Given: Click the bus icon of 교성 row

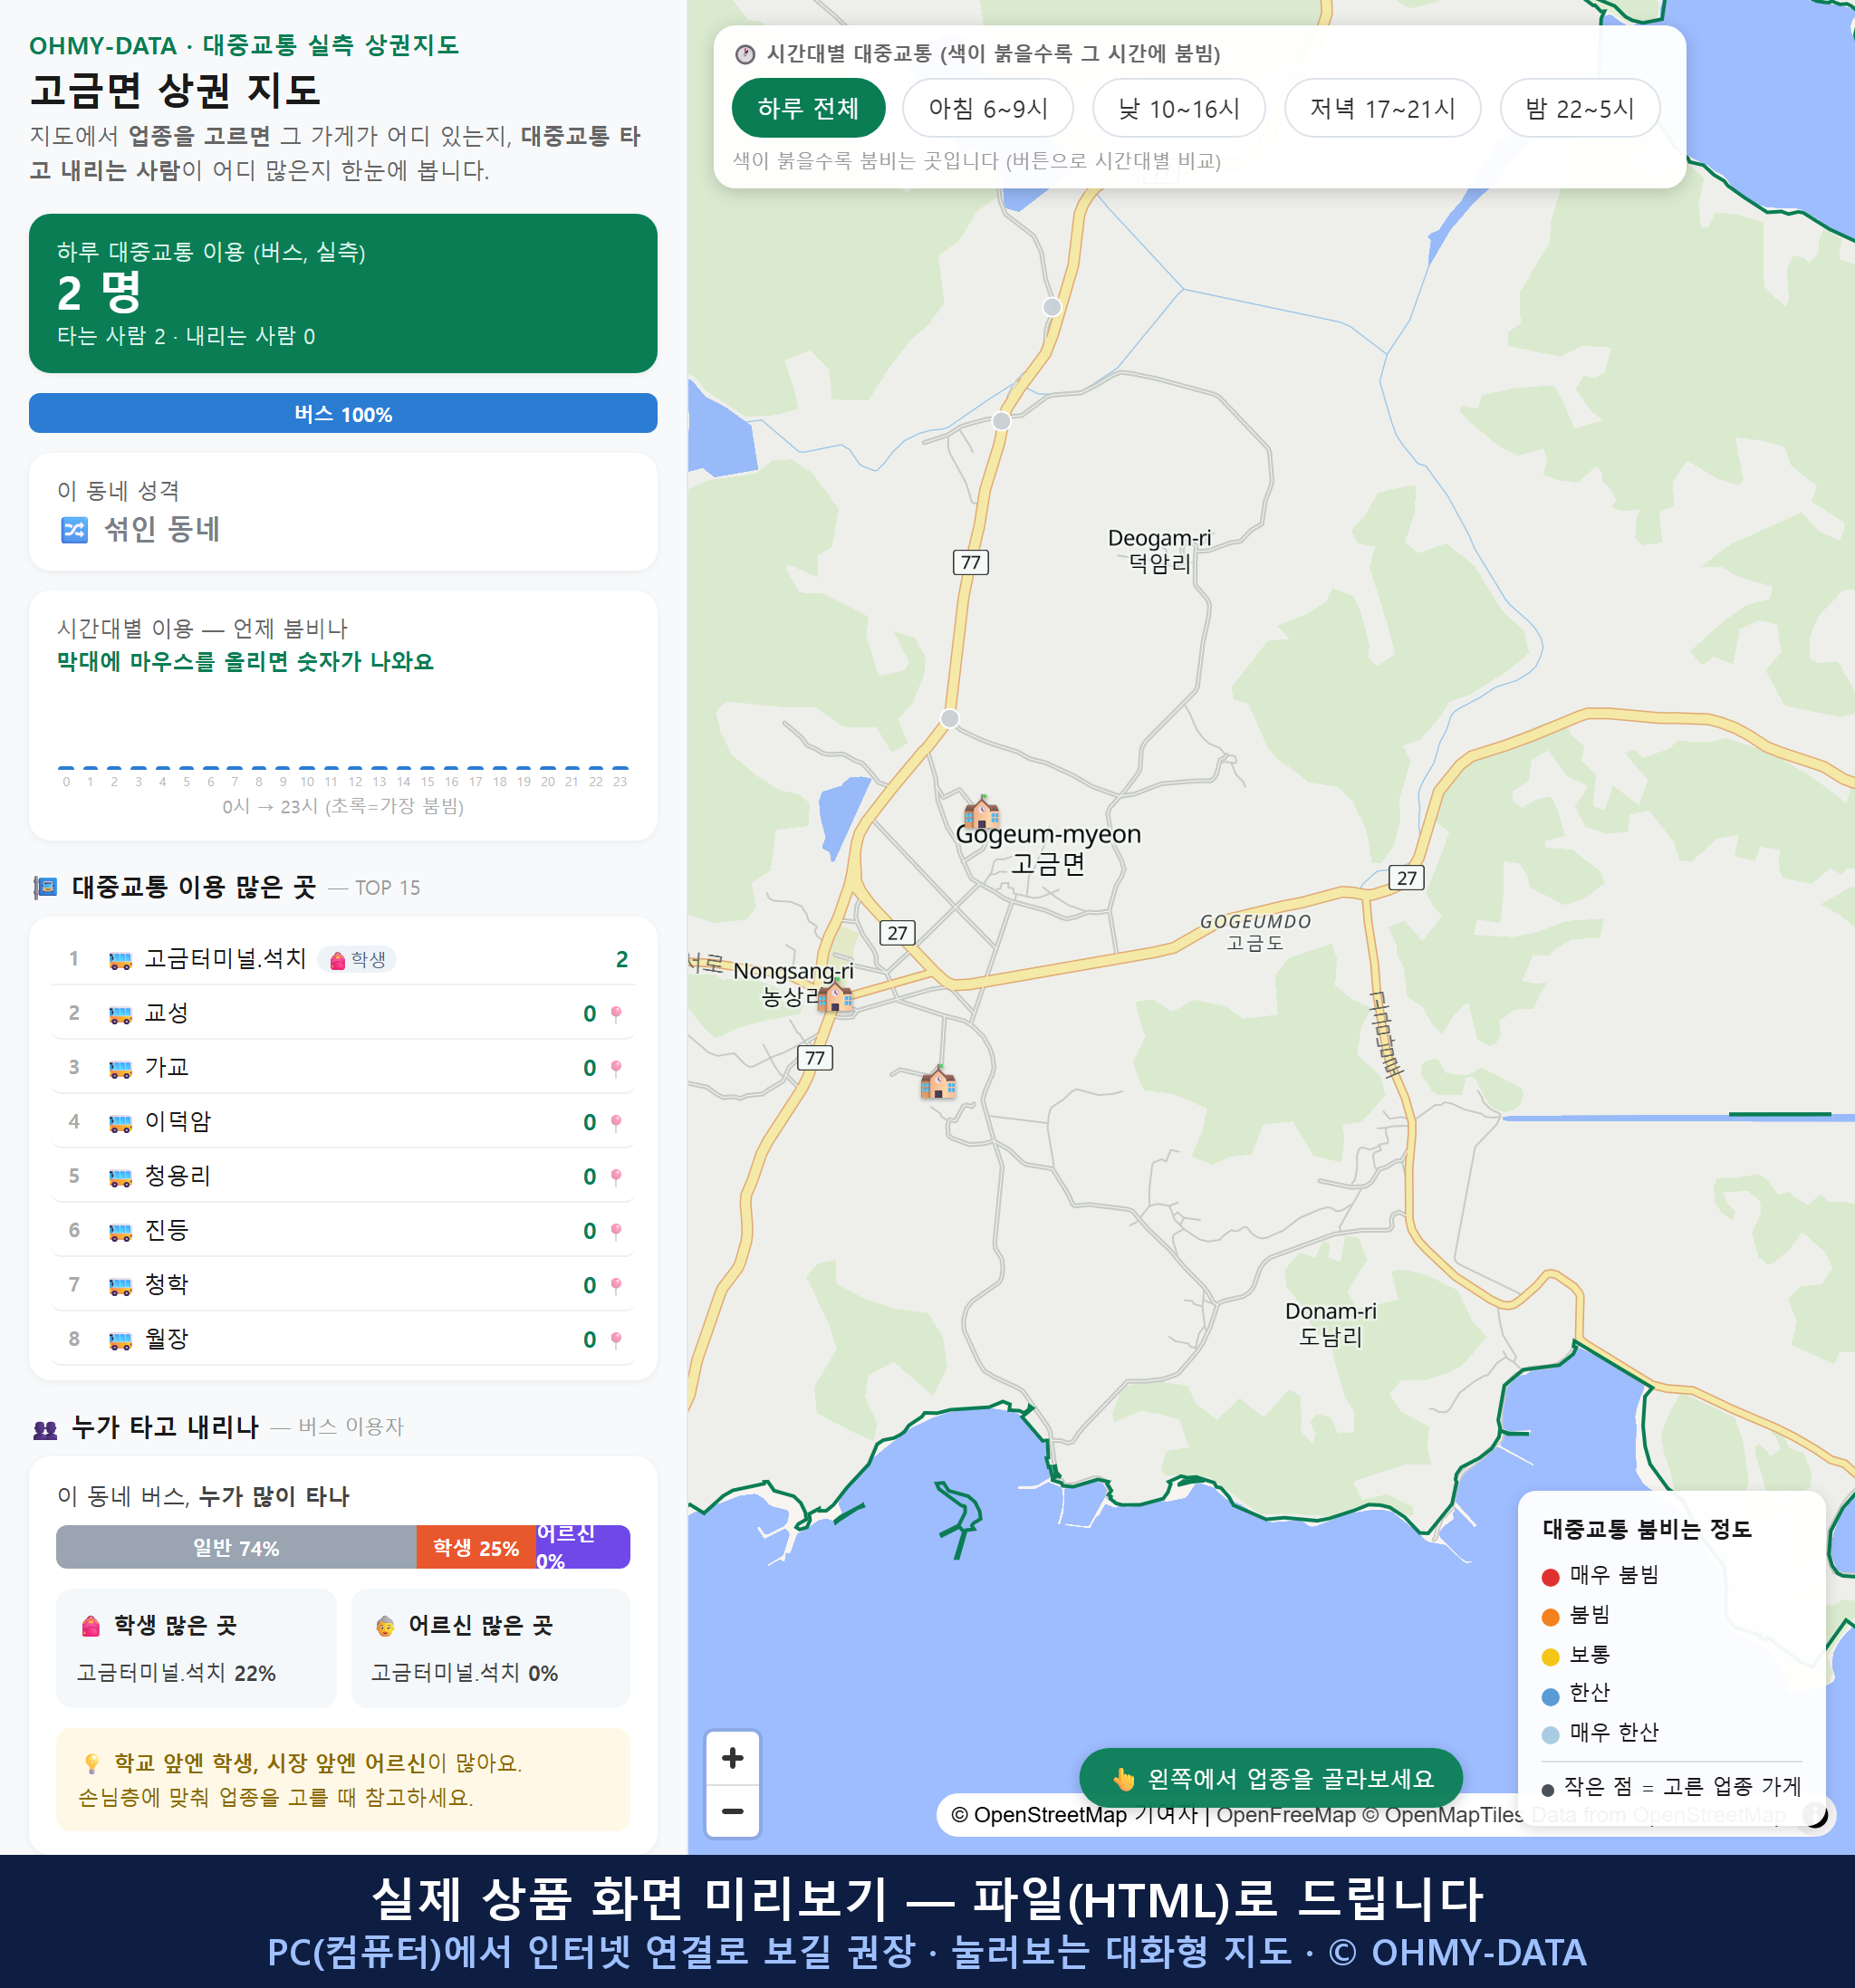Looking at the screenshot, I should pos(120,1015).
